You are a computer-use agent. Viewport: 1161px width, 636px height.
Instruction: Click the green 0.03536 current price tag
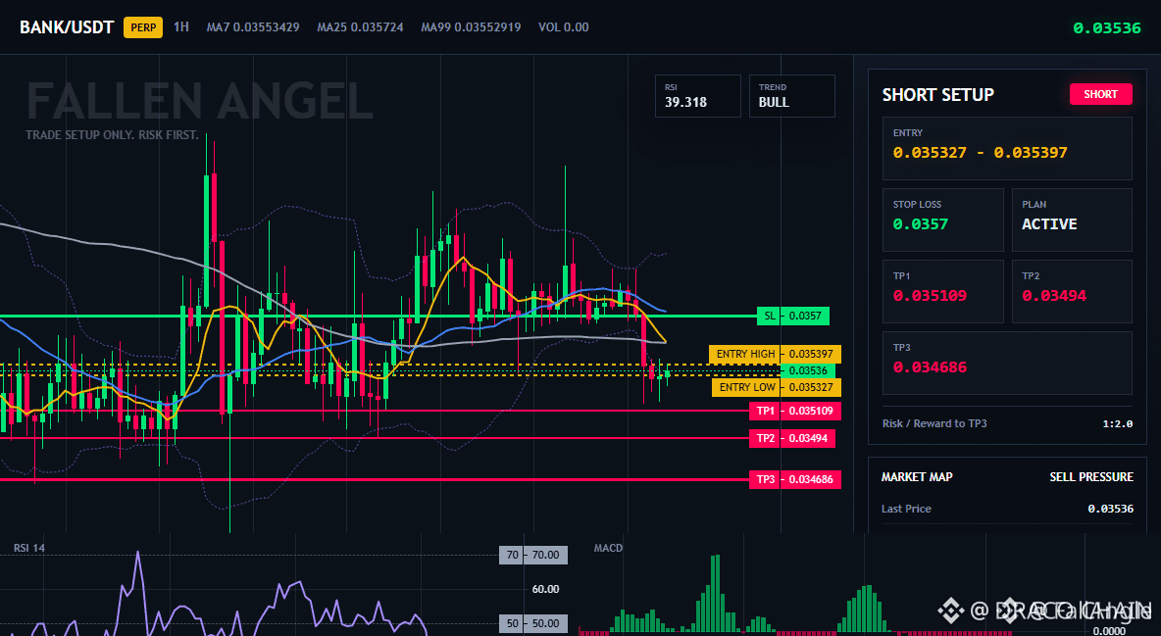808,371
